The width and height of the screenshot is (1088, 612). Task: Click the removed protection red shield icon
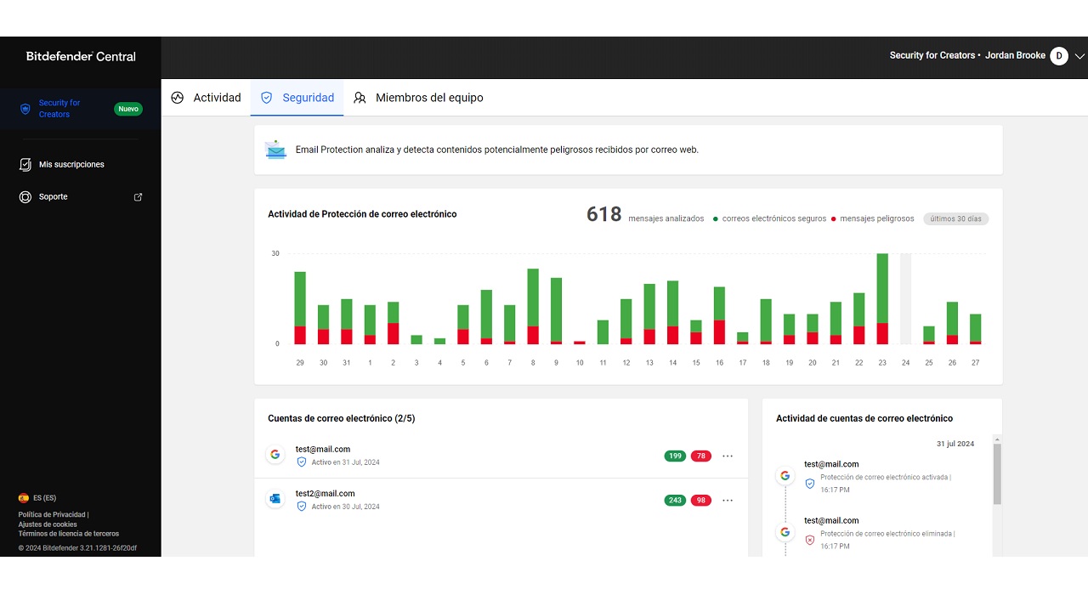(809, 539)
